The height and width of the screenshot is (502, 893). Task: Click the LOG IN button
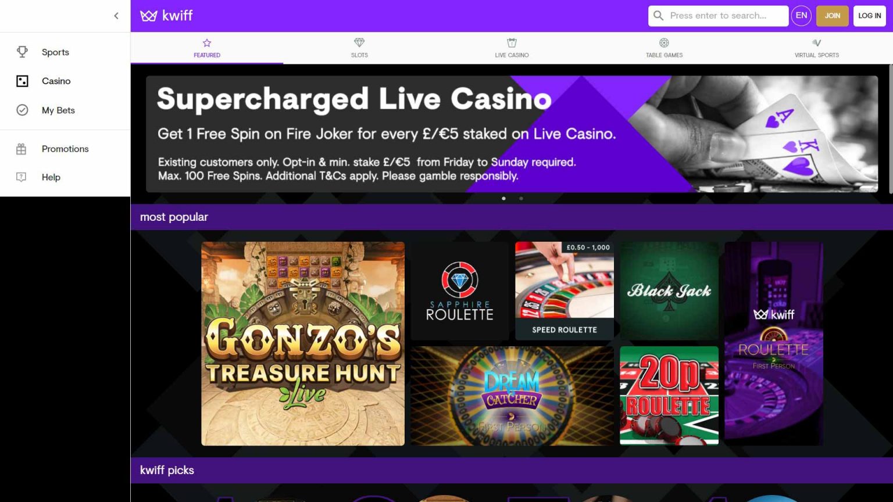[870, 16]
